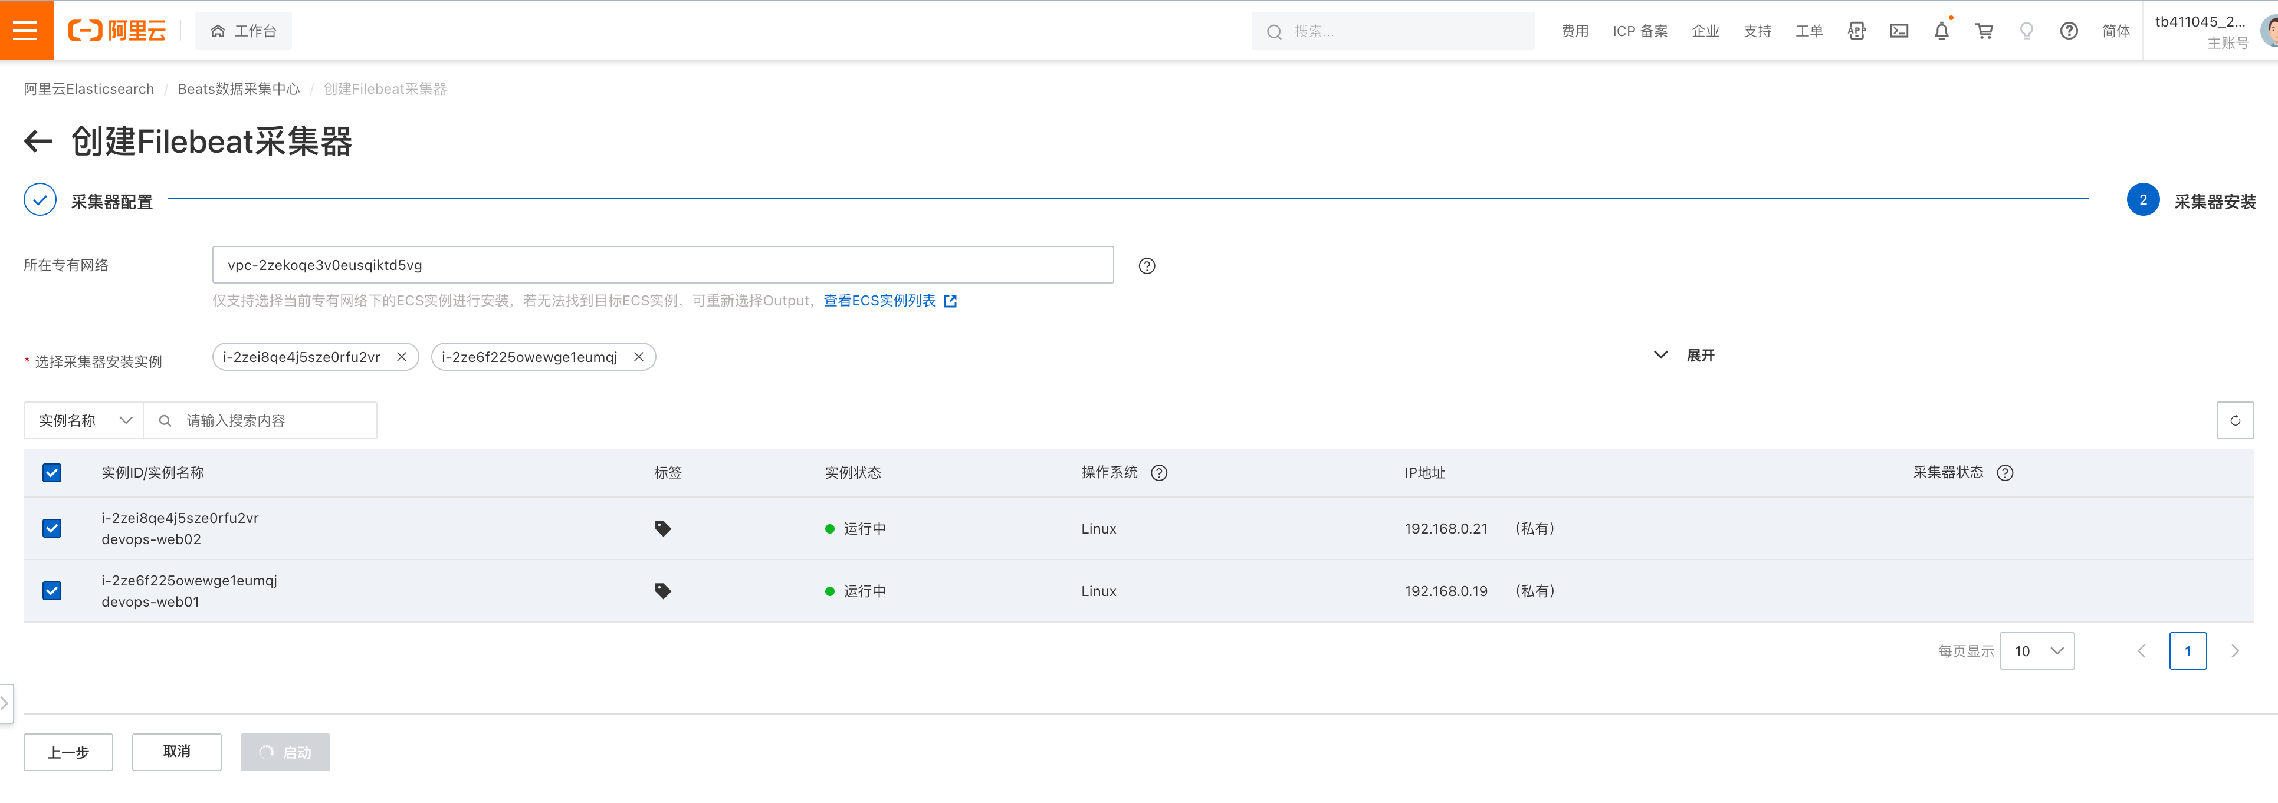2278x803 pixels.
Task: Uncheck the devops-web01 instance checkbox
Action: point(52,591)
